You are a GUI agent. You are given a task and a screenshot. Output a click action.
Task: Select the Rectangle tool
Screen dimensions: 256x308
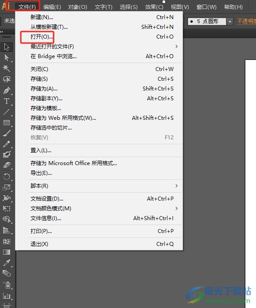point(7,122)
